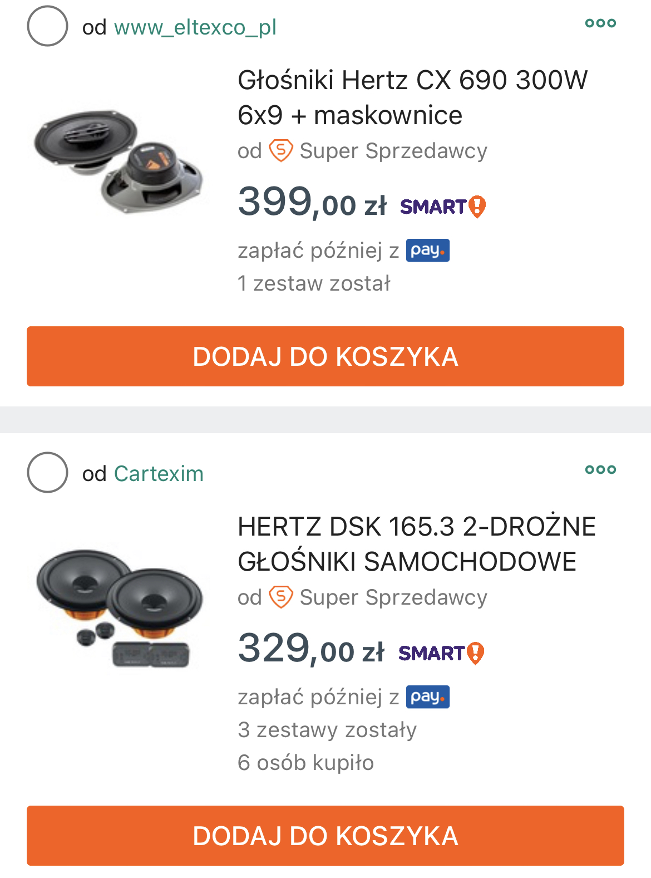Add Hertz CX 690 speakers to cart
651x878 pixels.
tap(325, 356)
